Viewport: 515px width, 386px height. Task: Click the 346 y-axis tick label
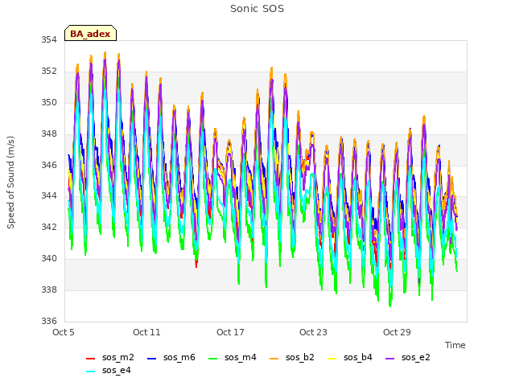click(x=48, y=165)
